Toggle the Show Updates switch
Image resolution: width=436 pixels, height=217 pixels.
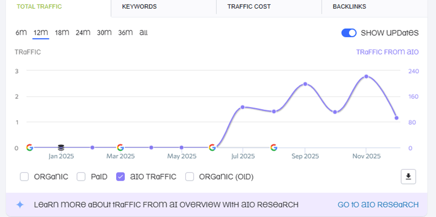[x=349, y=33]
